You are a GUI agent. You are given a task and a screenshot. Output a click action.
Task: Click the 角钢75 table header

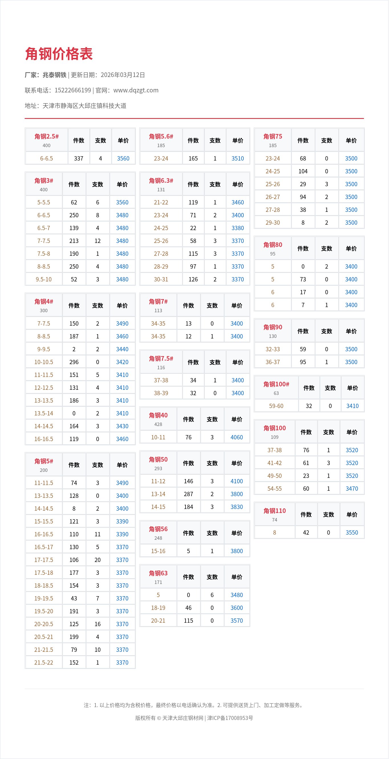pyautogui.click(x=273, y=140)
